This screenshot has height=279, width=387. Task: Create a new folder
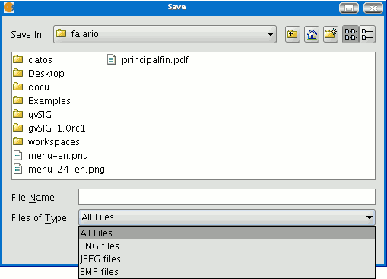331,34
